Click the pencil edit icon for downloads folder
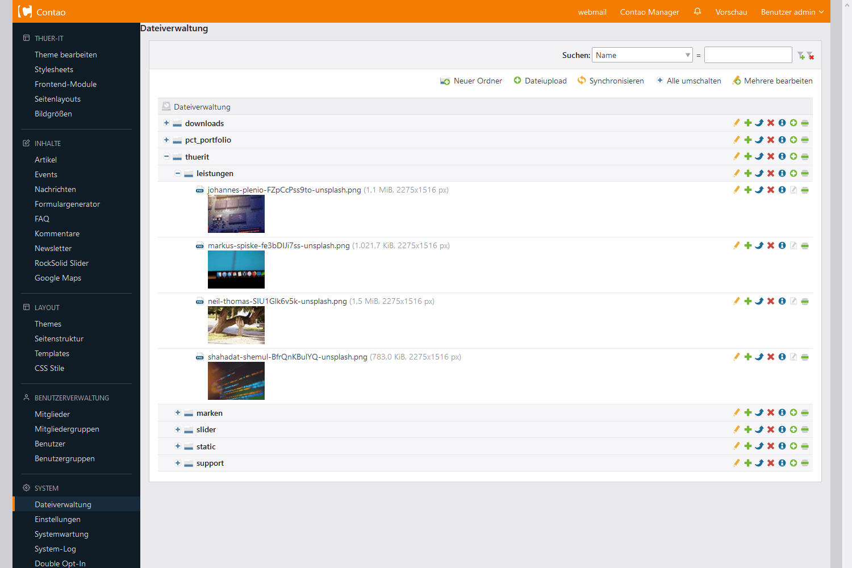Screen dimensions: 852x568 tap(737, 123)
